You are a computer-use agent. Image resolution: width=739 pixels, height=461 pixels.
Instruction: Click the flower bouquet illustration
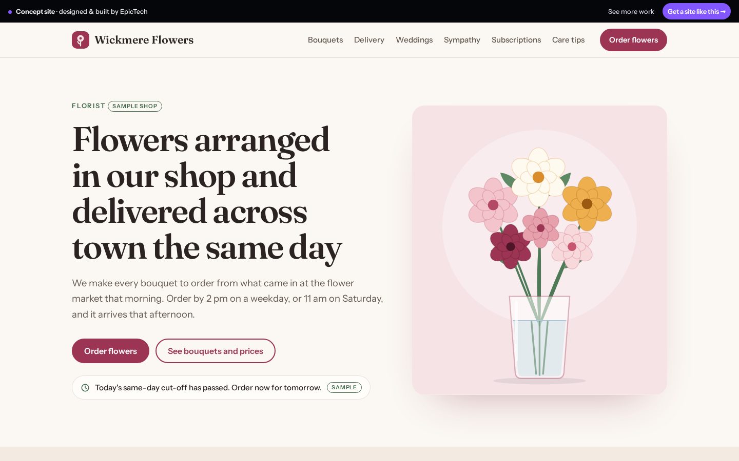539,250
